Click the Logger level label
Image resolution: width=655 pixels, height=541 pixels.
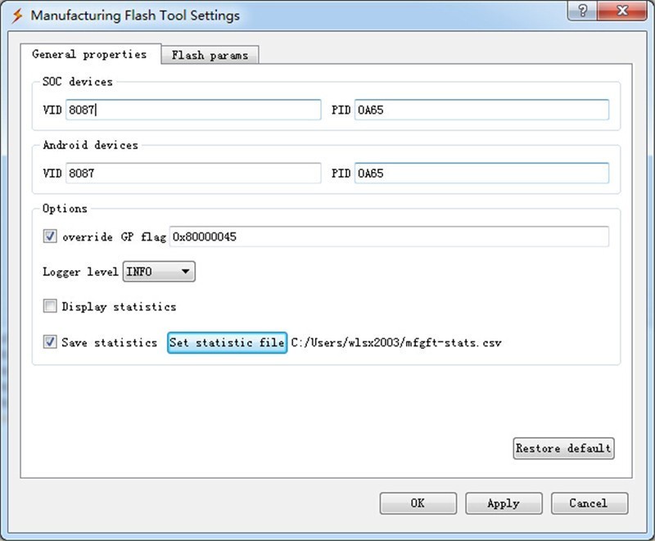pos(80,272)
